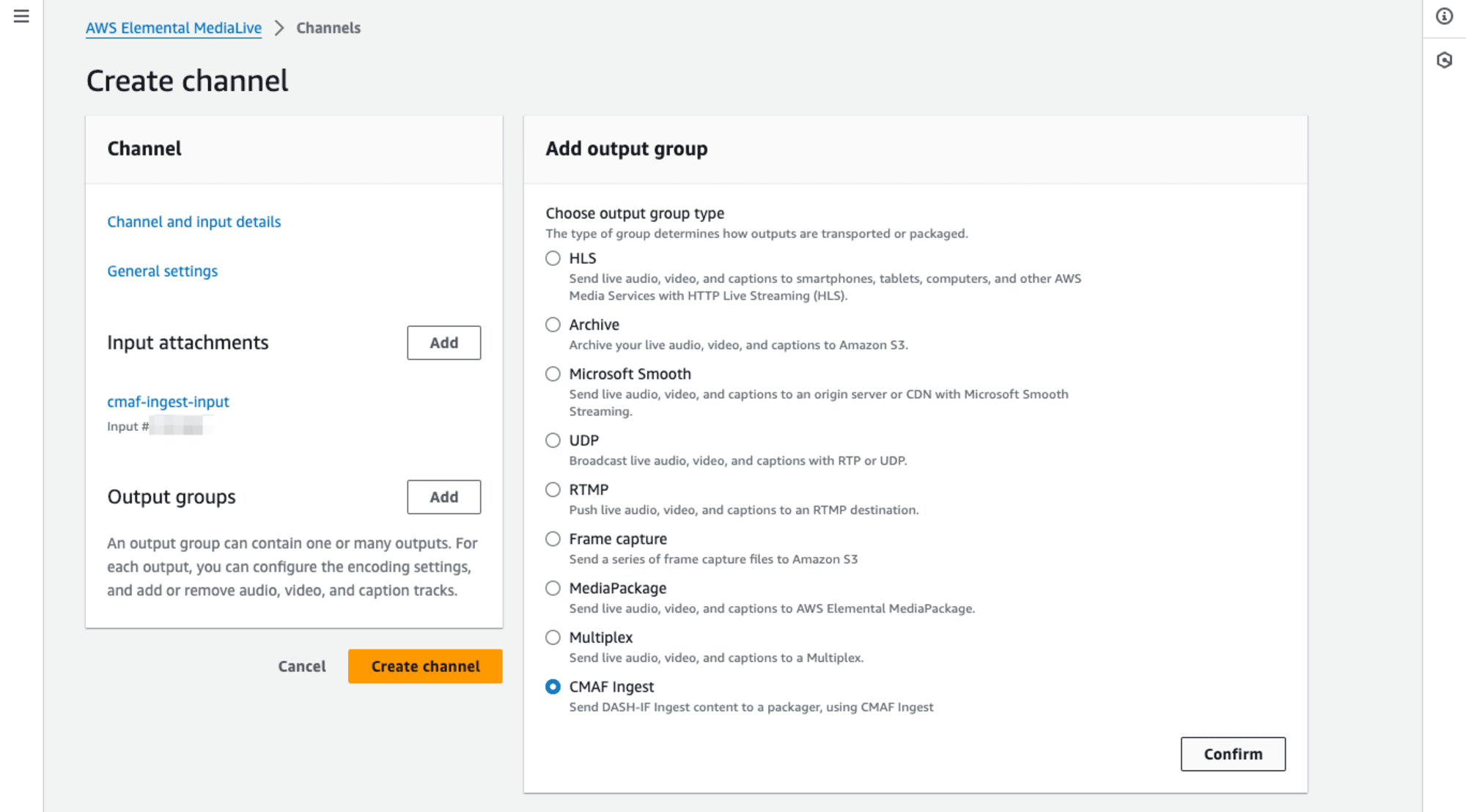
Task: Click the breadcrumb chevron separator
Action: pyautogui.click(x=279, y=28)
